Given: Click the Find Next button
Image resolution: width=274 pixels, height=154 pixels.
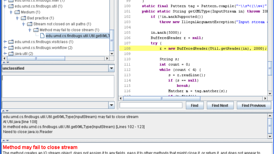Looking at the screenshot, I should 220,106.
